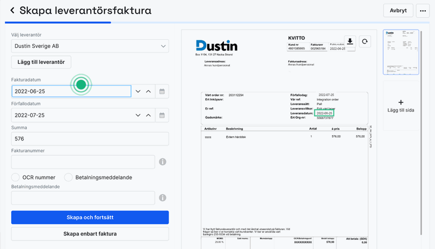Screen dimensions: 435x249
Task: Open calendar picker for Förfallodatum
Action: click(162, 115)
